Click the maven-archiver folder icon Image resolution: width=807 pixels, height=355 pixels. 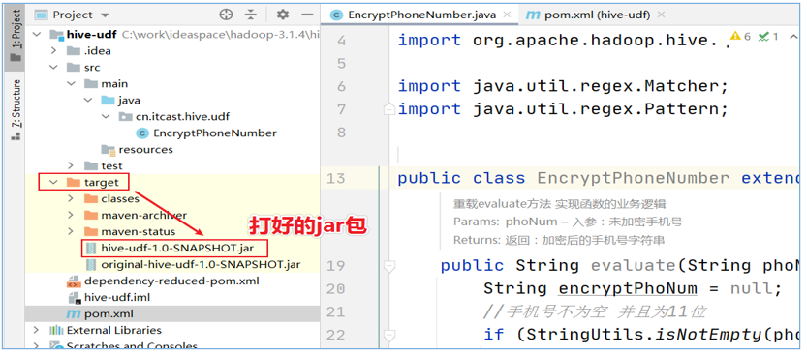pyautogui.click(x=91, y=215)
